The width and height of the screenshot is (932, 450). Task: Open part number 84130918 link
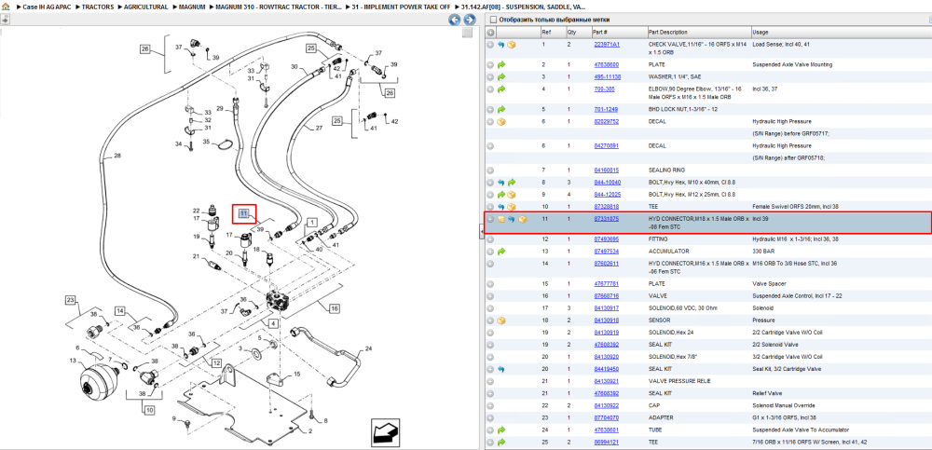pyautogui.click(x=607, y=320)
